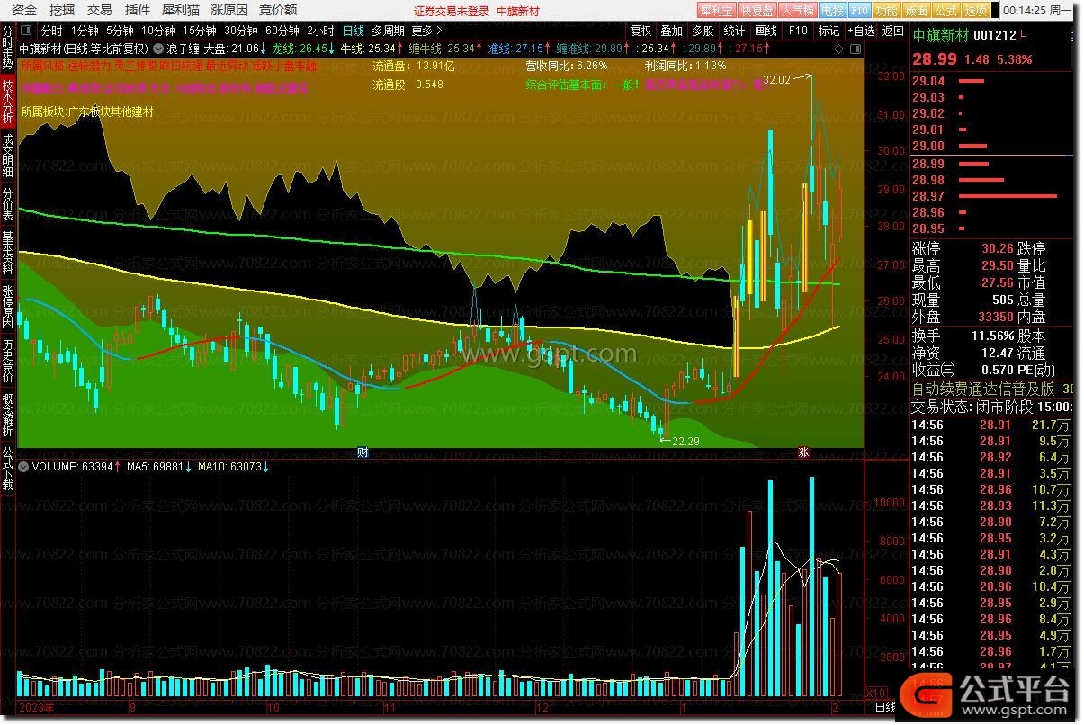This screenshot has width=1084, height=725.
Task: Click F10 in the chart toolbar
Action: pos(797,31)
